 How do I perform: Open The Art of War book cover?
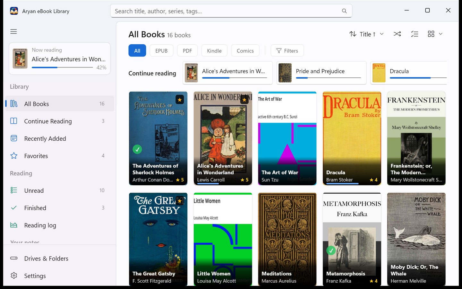point(287,138)
